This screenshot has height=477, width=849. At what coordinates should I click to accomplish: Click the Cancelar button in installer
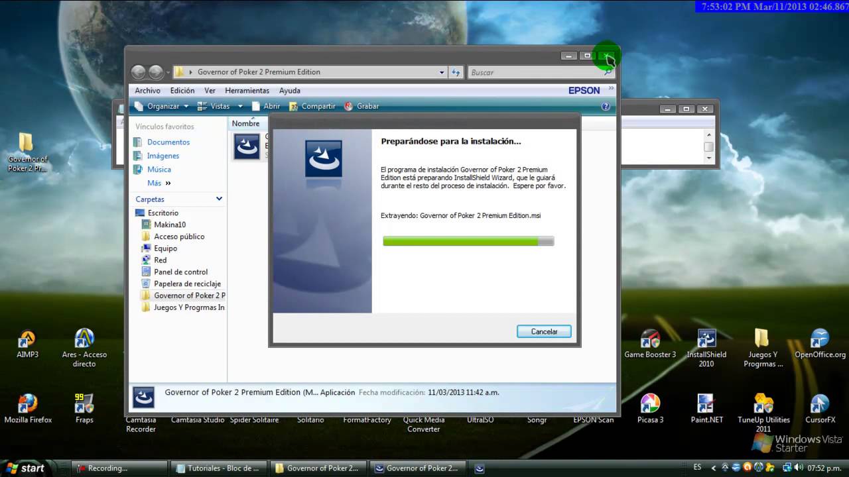pyautogui.click(x=544, y=331)
